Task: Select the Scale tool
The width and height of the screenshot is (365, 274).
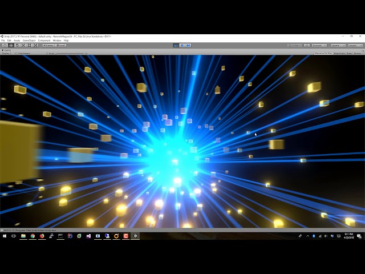Action: click(23, 46)
